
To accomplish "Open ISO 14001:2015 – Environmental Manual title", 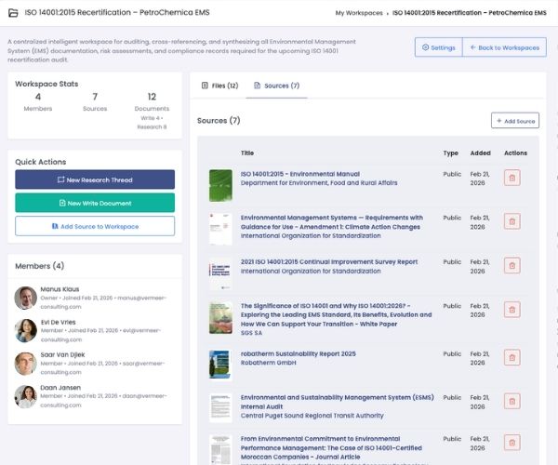I will [300, 174].
